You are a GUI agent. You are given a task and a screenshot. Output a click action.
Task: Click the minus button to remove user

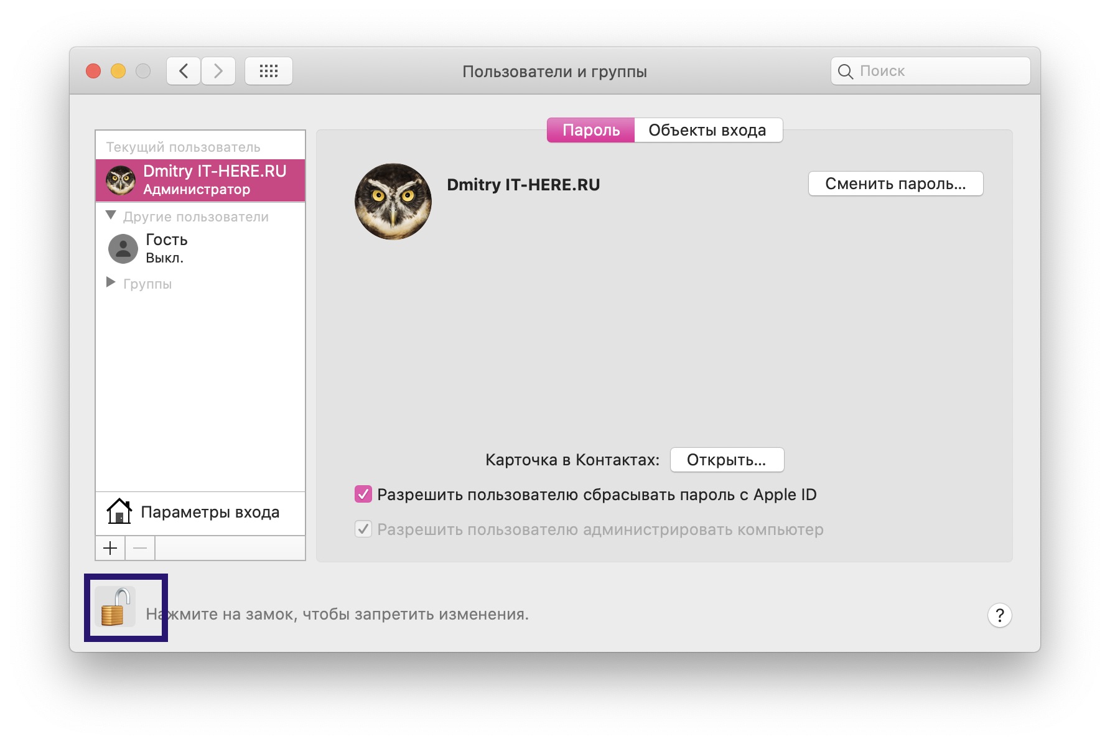click(x=140, y=548)
